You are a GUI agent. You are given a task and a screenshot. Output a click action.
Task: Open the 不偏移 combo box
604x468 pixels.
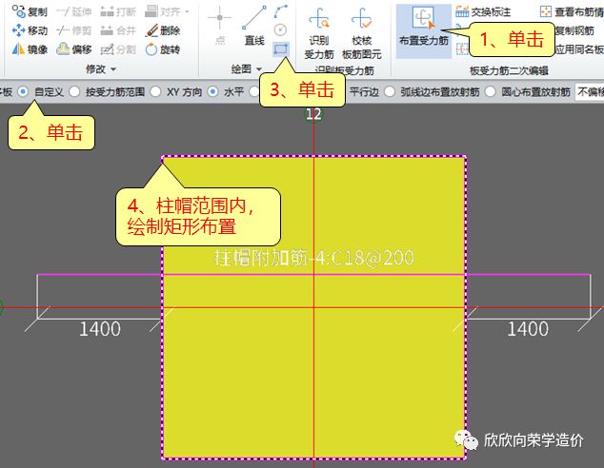[x=589, y=92]
